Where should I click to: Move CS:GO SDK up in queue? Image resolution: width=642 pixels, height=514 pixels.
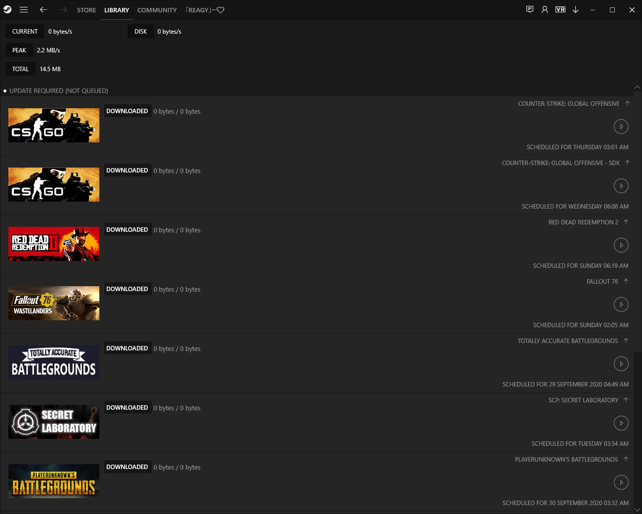(x=627, y=163)
